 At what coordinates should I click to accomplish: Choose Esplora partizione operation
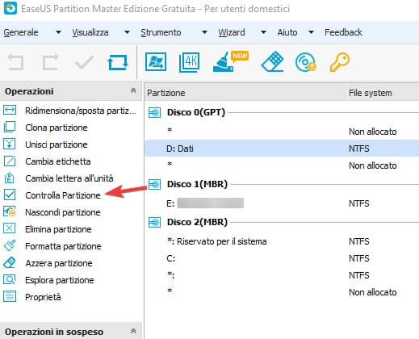(60, 280)
